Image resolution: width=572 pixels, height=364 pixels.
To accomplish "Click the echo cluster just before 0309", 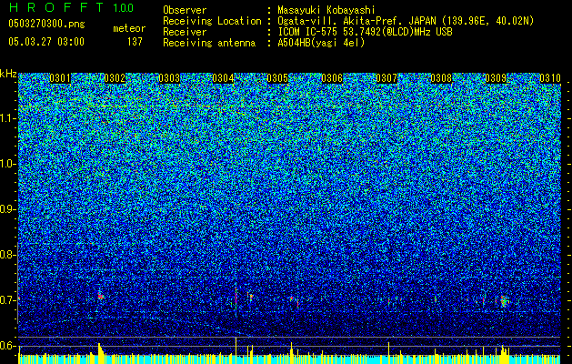I will (x=504, y=301).
